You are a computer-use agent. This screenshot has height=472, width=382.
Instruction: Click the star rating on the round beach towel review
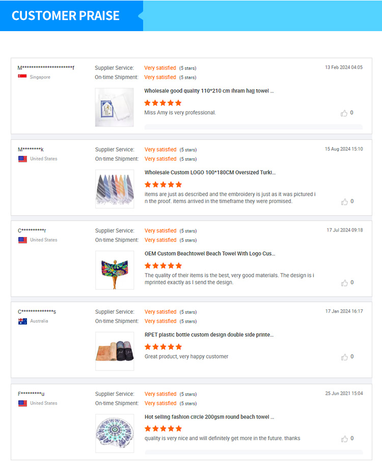click(x=162, y=428)
